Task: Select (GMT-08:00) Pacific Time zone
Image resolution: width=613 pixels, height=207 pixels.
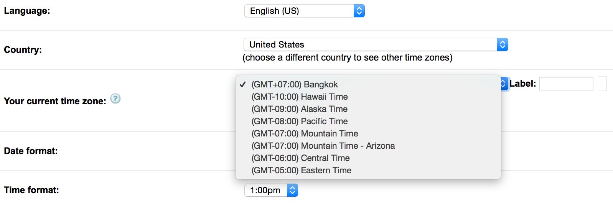Action: click(300, 121)
